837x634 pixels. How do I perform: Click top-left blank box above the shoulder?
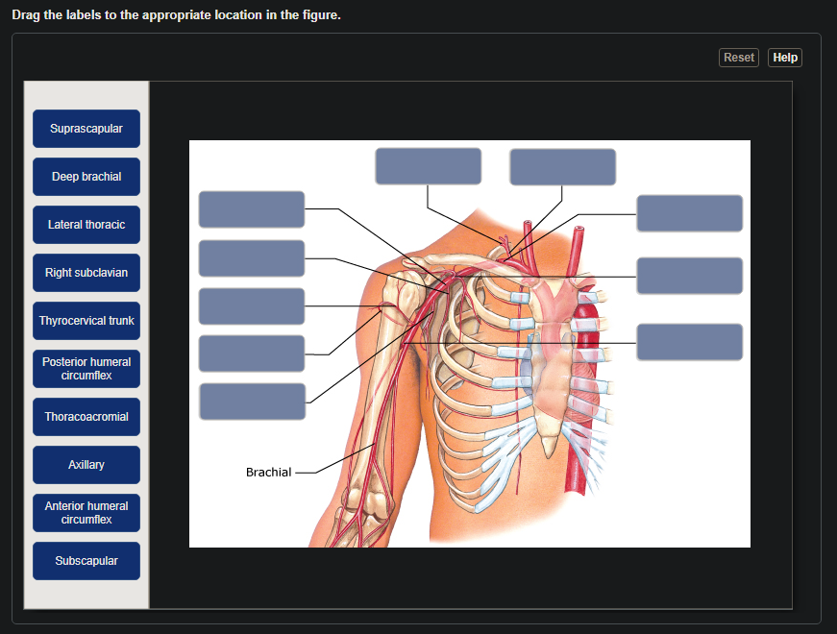point(428,166)
